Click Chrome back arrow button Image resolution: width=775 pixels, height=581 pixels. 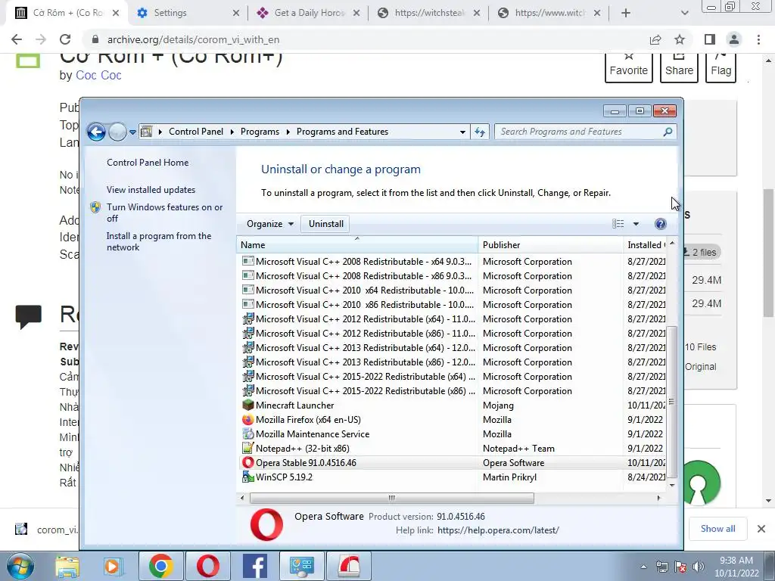(x=17, y=39)
